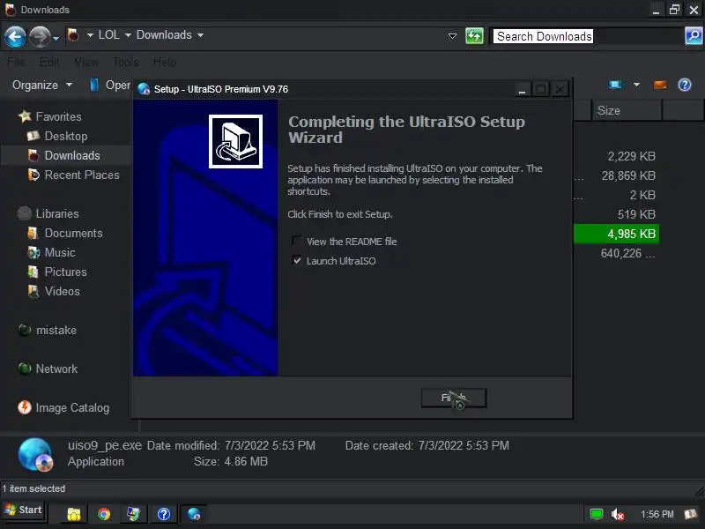Uncheck the Launch UltraISO checkbox
Viewport: 705px width, 529px height.
click(x=296, y=260)
